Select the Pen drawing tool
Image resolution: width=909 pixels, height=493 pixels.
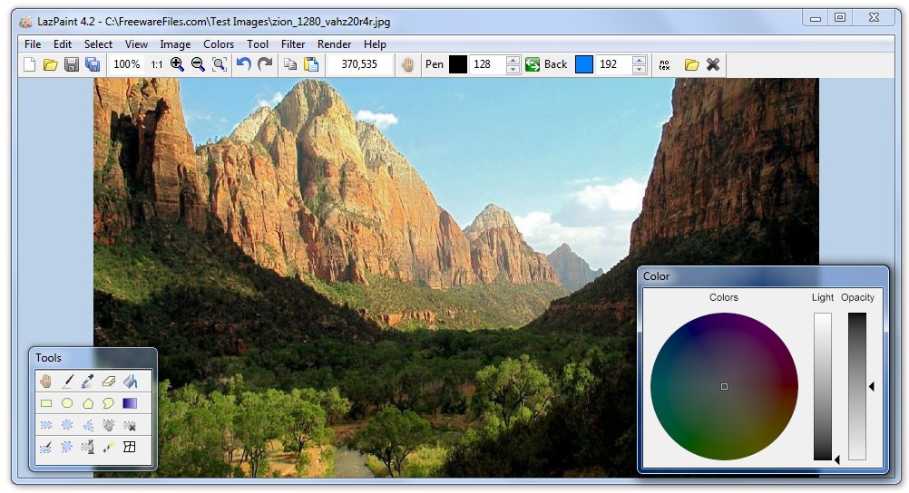coord(67,382)
